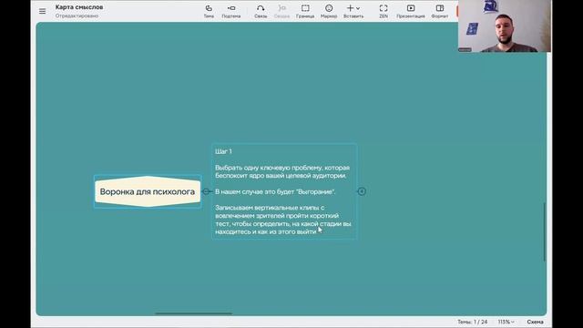Click the webcam video thumbnail

point(505,26)
